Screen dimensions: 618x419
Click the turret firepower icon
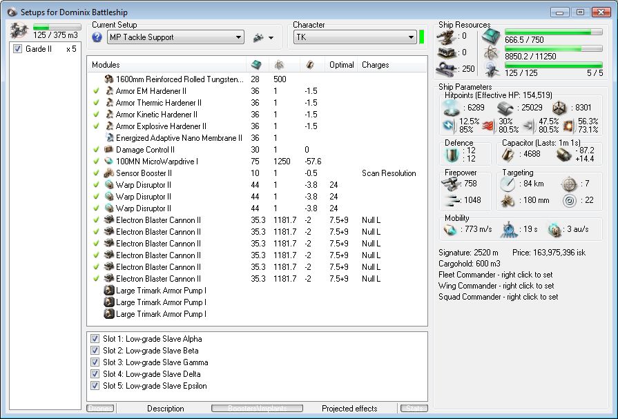450,183
